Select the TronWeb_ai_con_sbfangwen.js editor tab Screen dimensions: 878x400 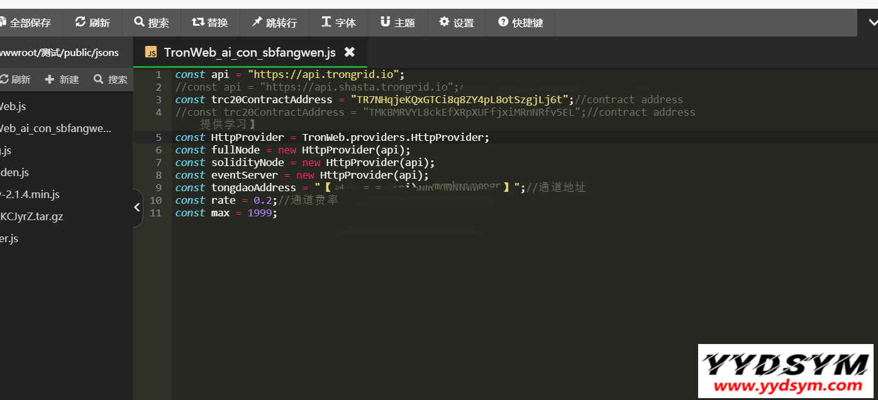[x=249, y=52]
